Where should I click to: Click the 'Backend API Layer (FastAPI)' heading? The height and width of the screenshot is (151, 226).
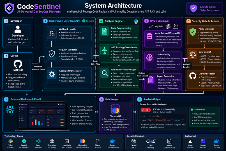click(64, 21)
